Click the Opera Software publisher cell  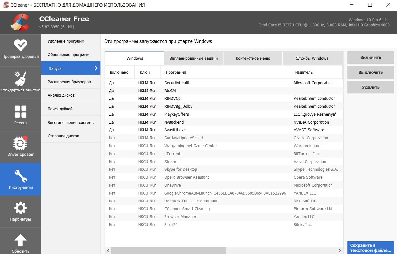(x=308, y=177)
